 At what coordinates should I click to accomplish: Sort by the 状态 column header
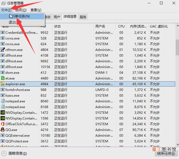(x=73, y=26)
